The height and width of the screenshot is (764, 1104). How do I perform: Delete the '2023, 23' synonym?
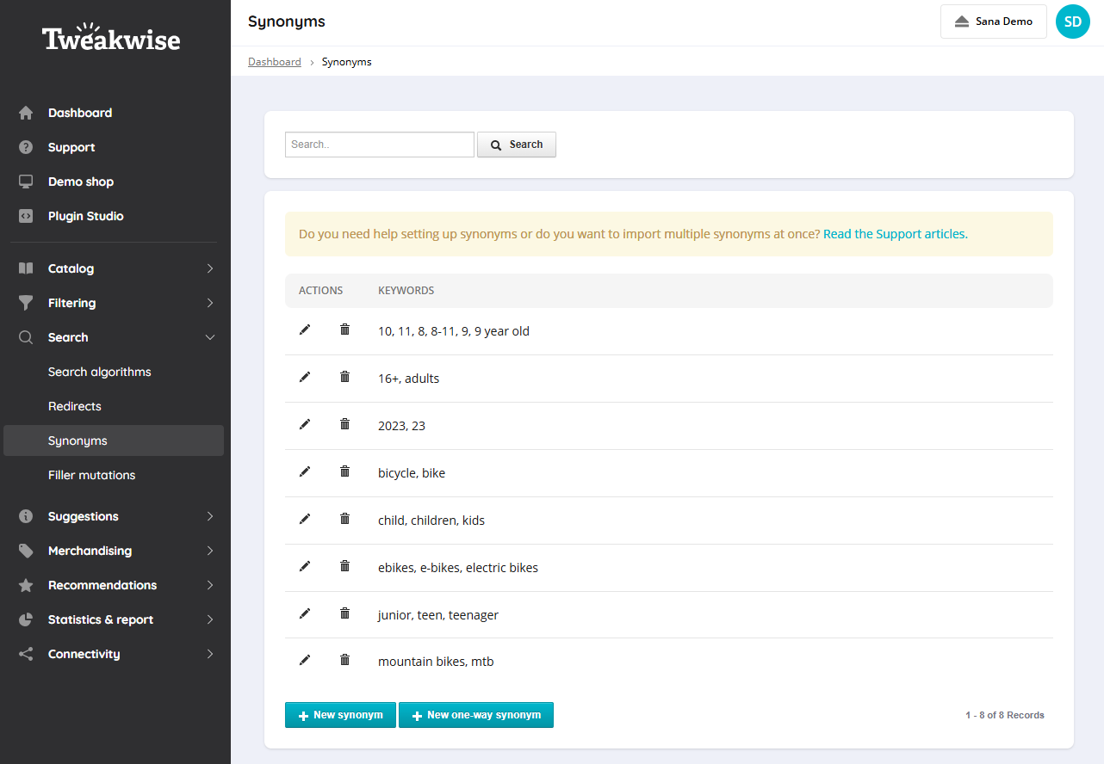point(344,424)
